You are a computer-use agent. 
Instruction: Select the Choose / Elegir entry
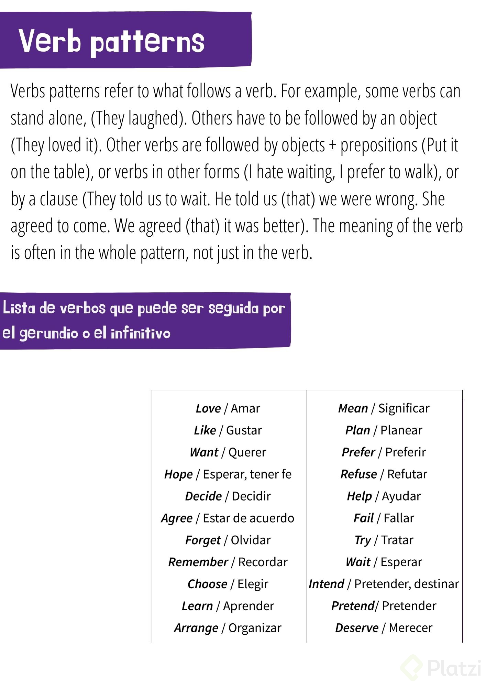[x=228, y=584]
